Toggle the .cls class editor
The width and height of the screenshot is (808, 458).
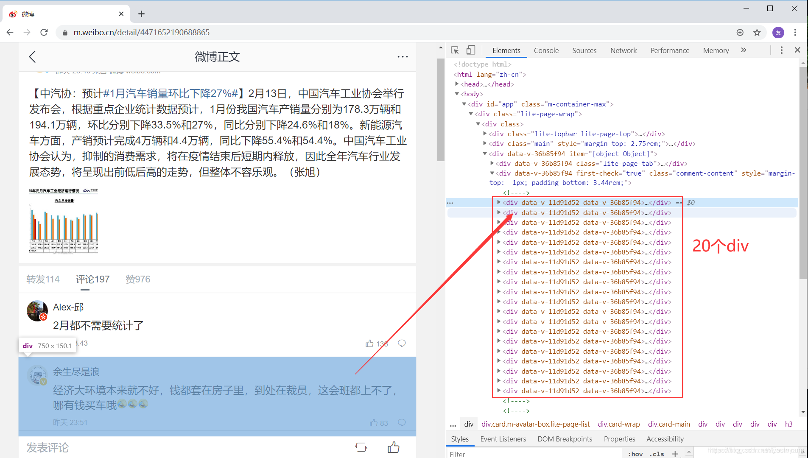[657, 454]
